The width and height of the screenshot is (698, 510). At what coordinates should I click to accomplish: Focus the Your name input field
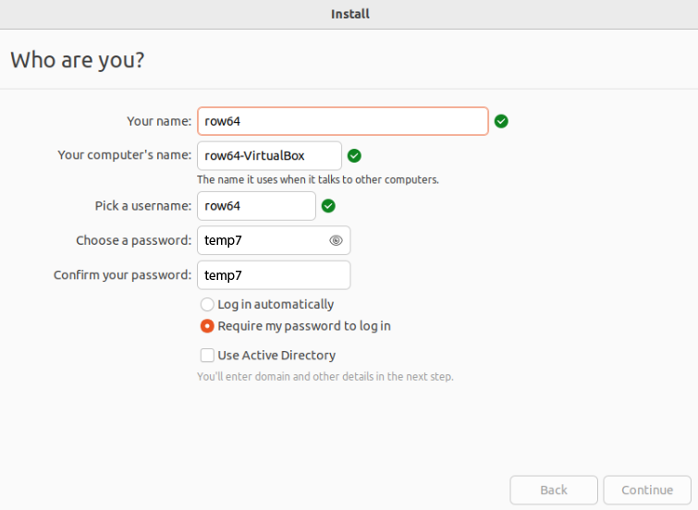click(x=343, y=121)
